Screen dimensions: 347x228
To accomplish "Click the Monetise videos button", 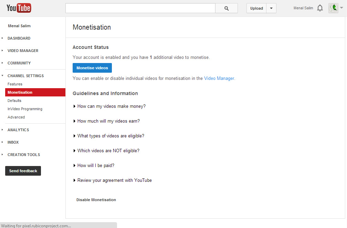I will (92, 68).
